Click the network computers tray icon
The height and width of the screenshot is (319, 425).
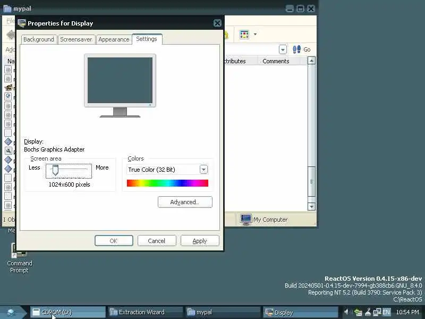point(377,312)
